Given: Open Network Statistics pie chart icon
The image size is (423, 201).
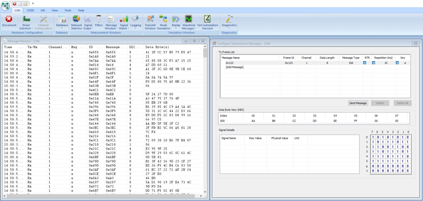Looking at the screenshot, I should tap(76, 19).
